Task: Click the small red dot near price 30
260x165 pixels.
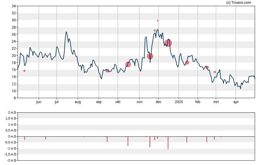Action: click(158, 20)
